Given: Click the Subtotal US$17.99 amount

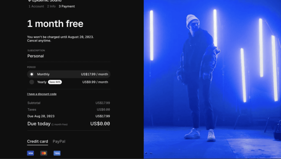Looking at the screenshot, I should point(103,103).
